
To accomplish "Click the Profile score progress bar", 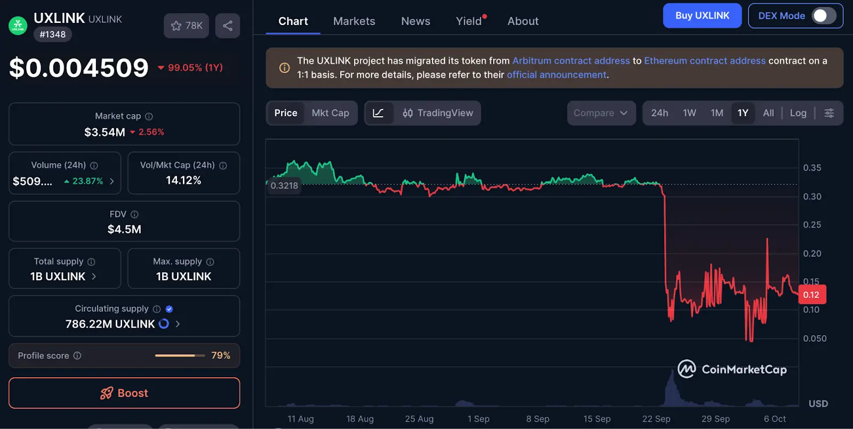I will [x=180, y=355].
